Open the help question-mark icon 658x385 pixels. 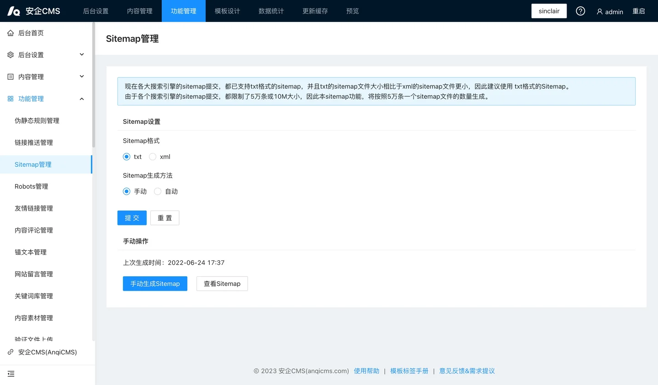[x=580, y=11]
